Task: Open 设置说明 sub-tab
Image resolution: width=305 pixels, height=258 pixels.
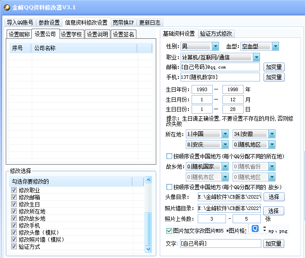Action: tap(98, 34)
